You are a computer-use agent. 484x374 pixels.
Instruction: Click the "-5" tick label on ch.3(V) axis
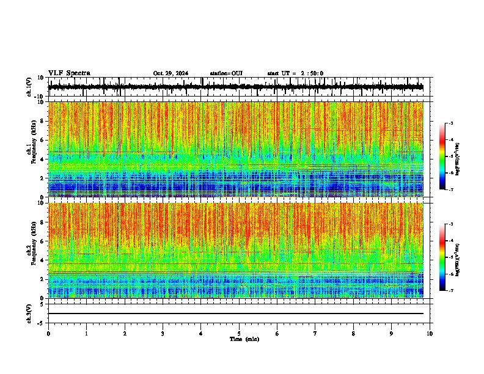pyautogui.click(x=42, y=323)
